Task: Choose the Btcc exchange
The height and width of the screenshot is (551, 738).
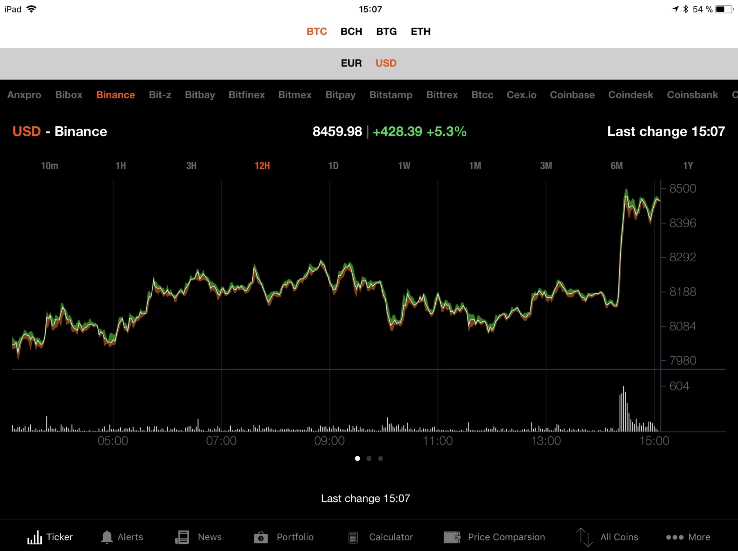Action: click(482, 95)
